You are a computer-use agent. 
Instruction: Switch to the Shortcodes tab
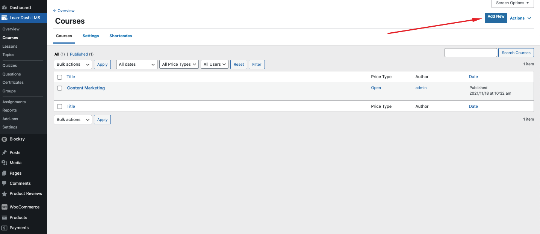tap(121, 36)
